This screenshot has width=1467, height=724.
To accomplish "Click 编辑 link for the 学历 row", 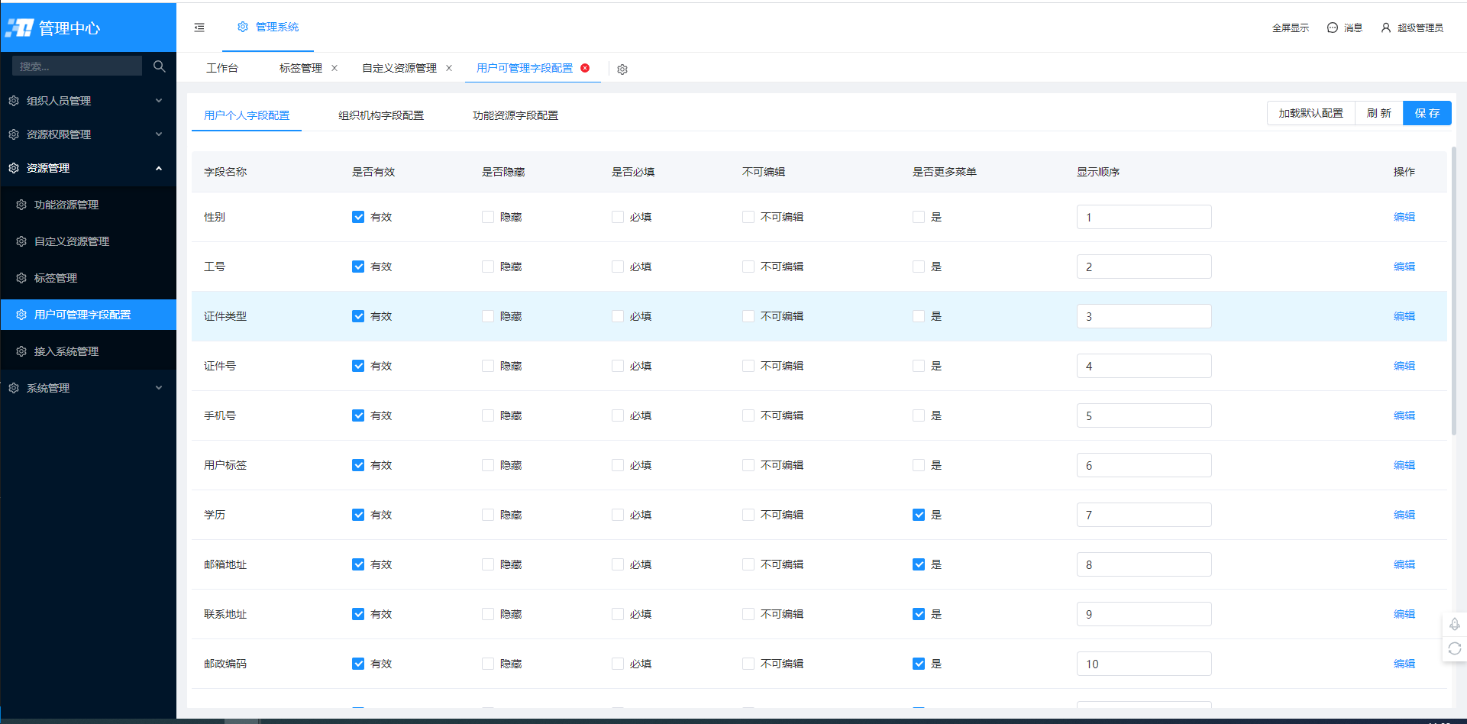I will [1404, 515].
